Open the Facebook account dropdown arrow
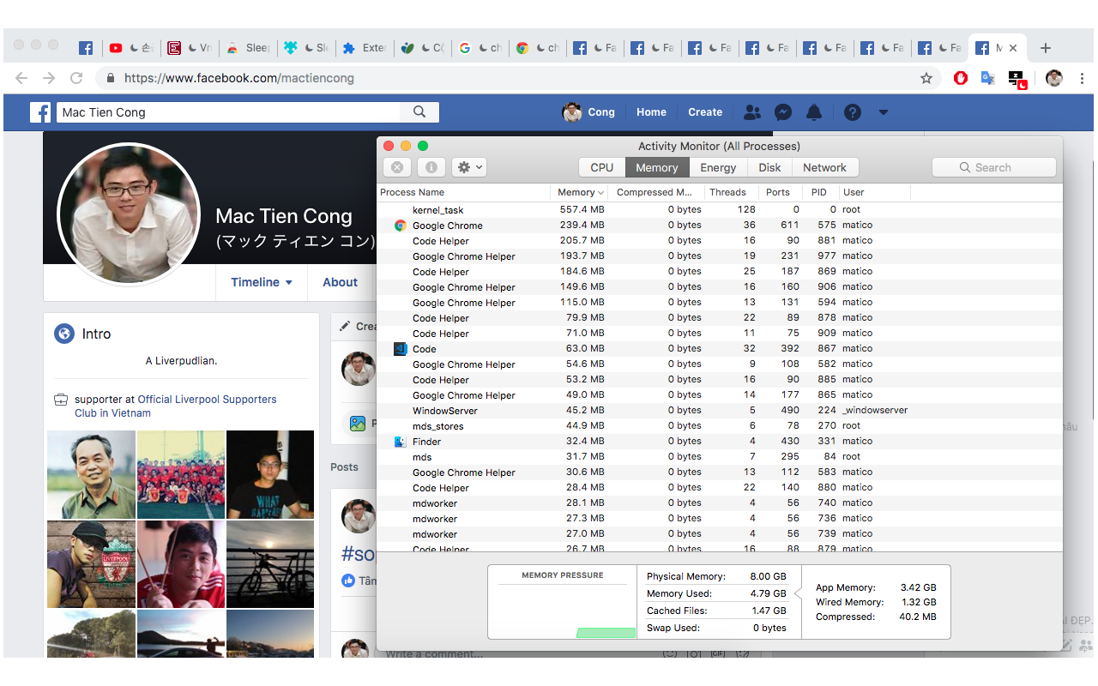This screenshot has width=1098, height=686. click(x=884, y=112)
